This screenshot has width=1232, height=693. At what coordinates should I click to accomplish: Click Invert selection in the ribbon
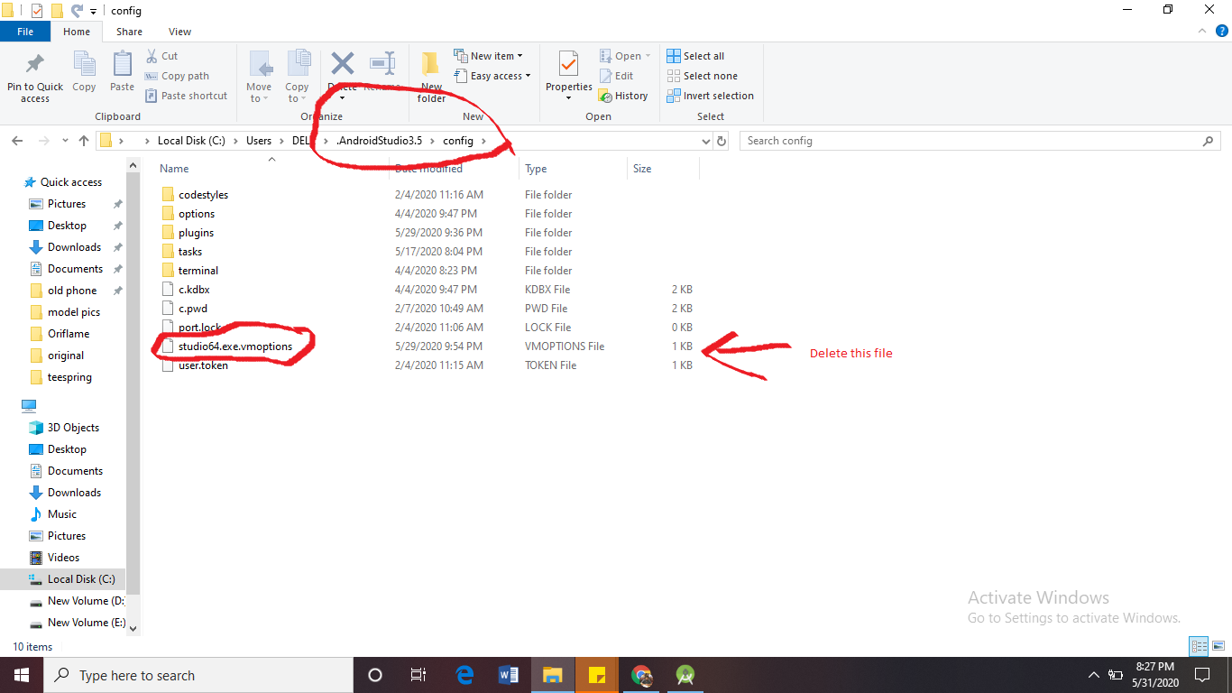(710, 96)
